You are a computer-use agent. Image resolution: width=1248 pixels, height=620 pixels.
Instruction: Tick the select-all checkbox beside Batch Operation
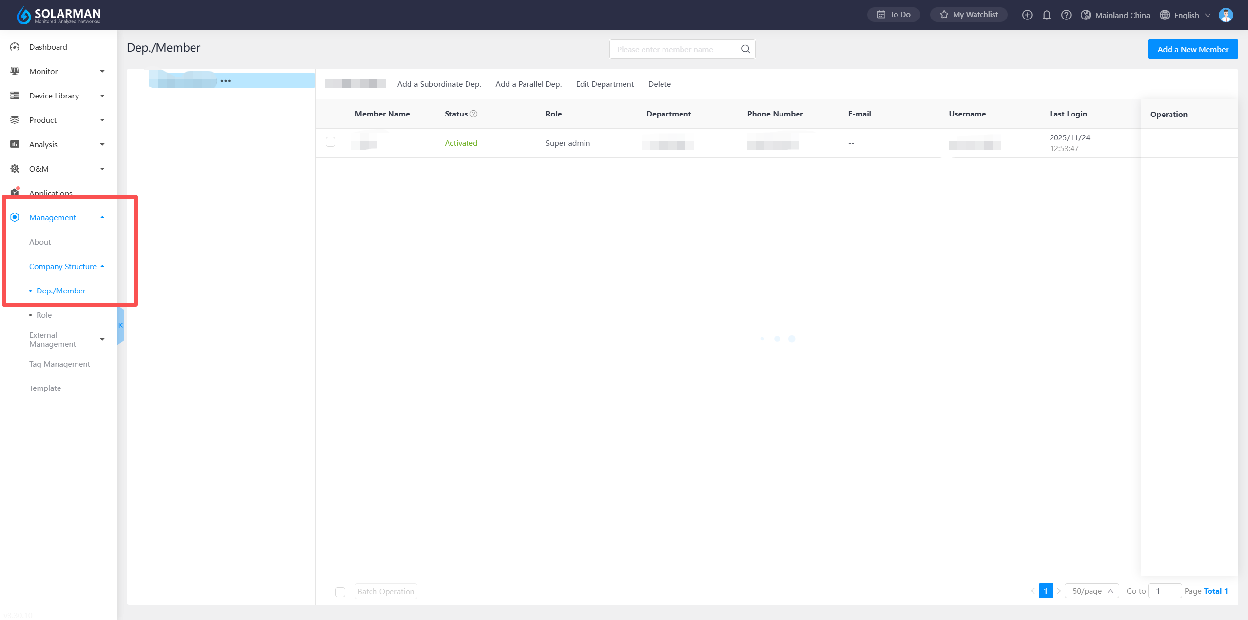click(x=340, y=592)
